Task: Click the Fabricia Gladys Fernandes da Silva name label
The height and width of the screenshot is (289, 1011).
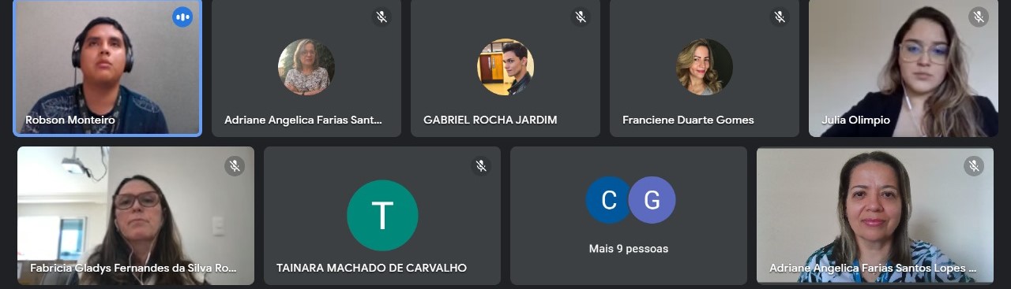Action: [133, 268]
